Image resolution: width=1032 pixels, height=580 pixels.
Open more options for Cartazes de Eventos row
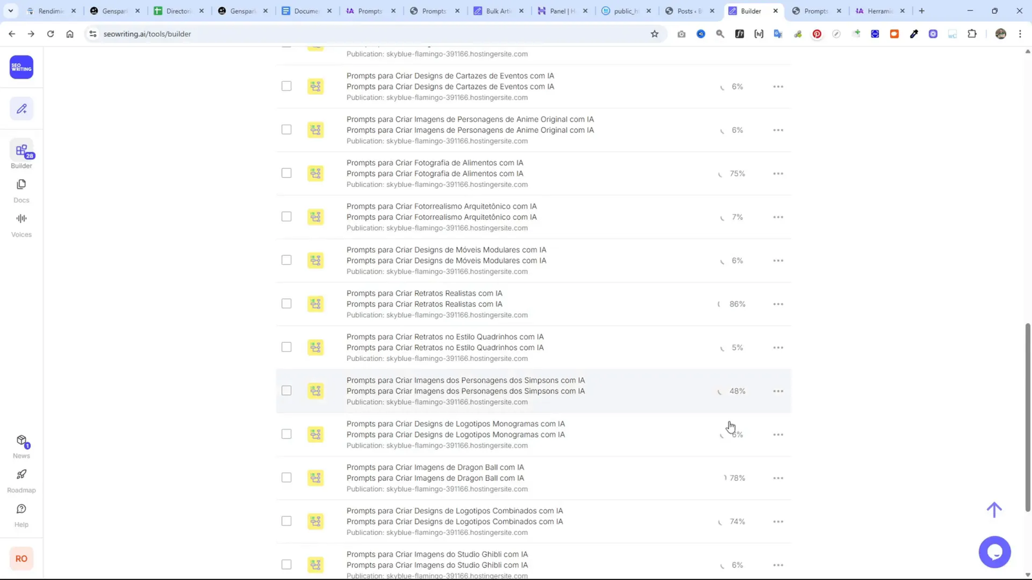pyautogui.click(x=778, y=86)
